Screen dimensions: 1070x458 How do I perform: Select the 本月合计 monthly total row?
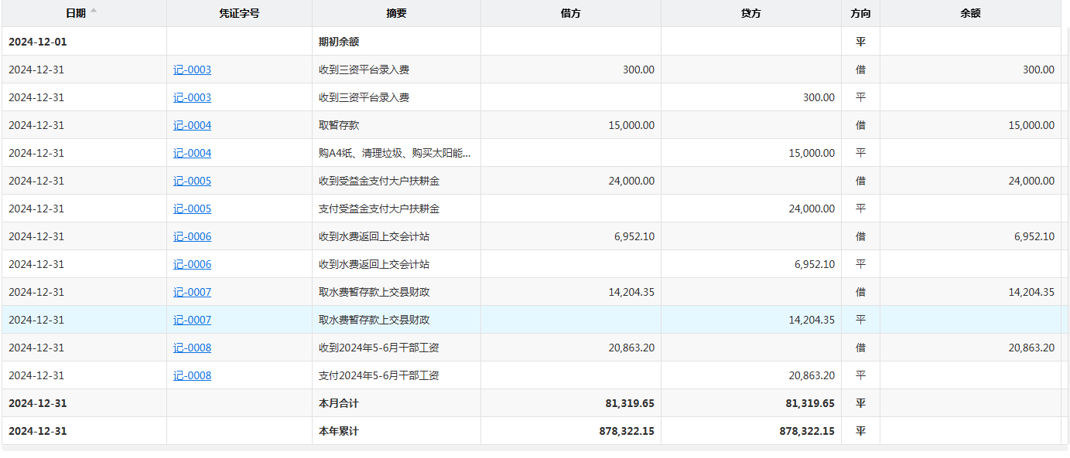point(339,403)
